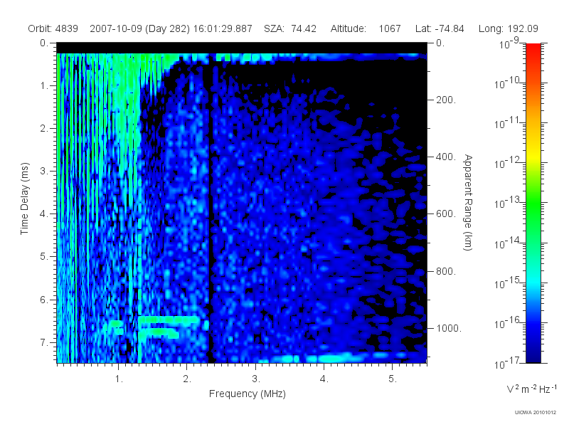Click the "3." frequency axis tick label
The height and width of the screenshot is (427, 569).
click(256, 379)
